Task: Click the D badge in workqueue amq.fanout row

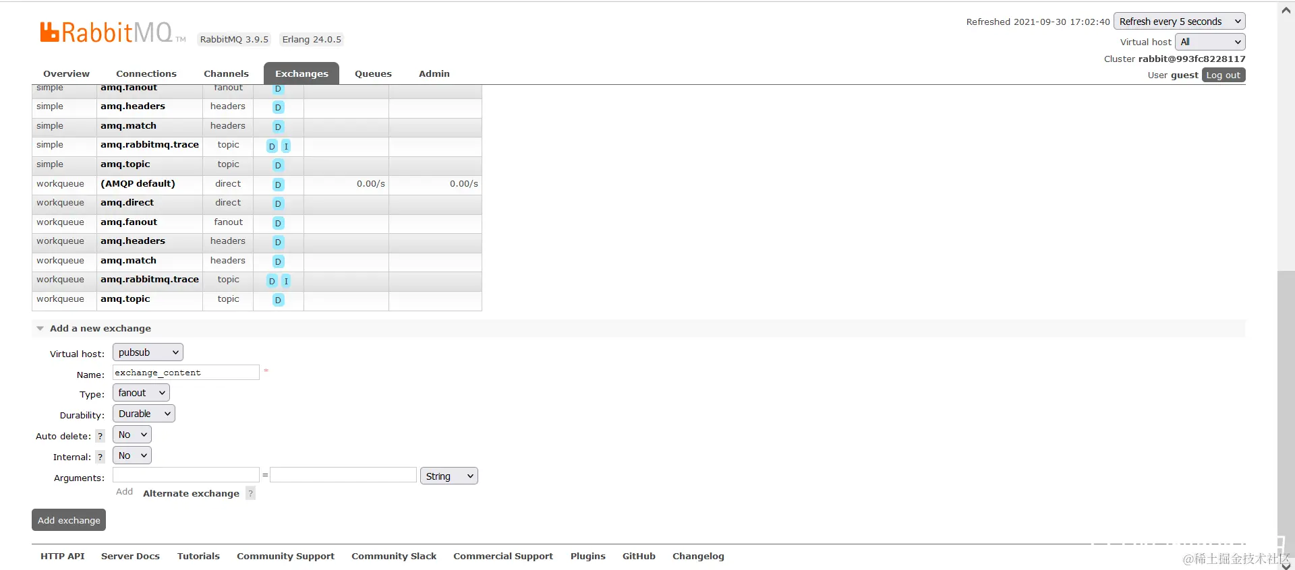Action: tap(278, 223)
